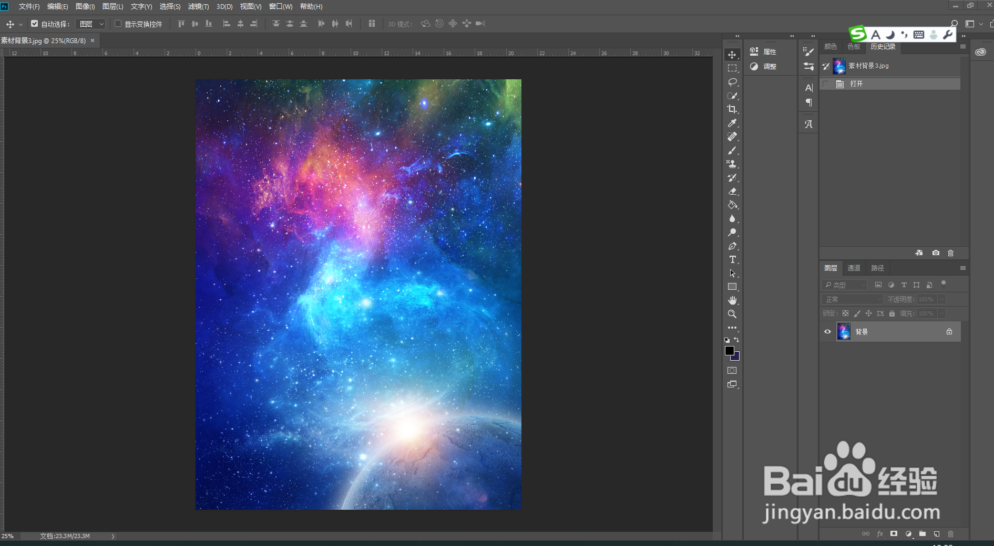The height and width of the screenshot is (546, 994).
Task: Select the Crop tool
Action: pos(732,109)
